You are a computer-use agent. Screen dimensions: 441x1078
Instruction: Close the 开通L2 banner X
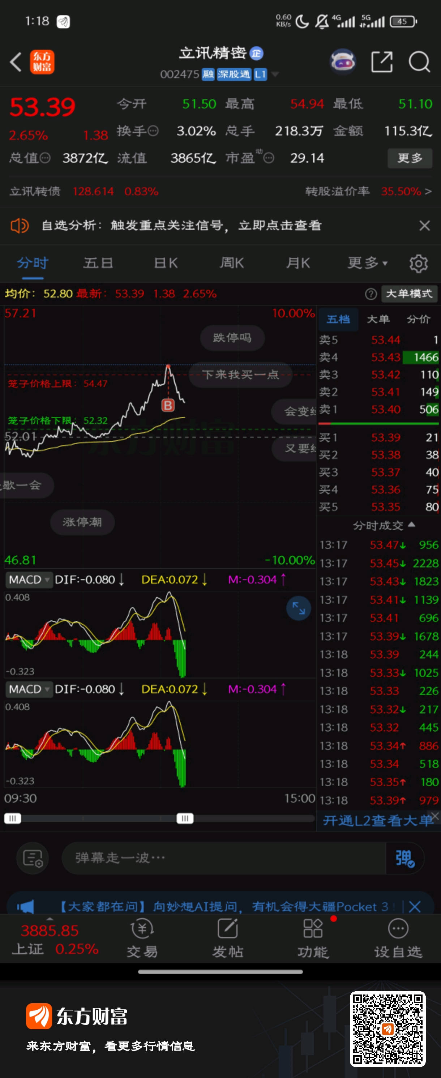(x=435, y=816)
